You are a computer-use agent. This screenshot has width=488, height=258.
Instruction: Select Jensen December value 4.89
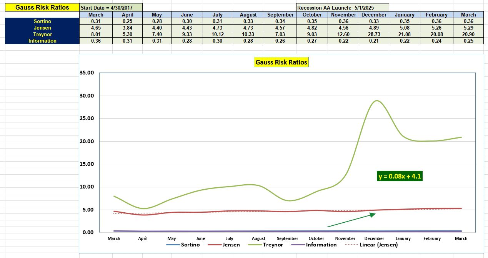(x=374, y=28)
